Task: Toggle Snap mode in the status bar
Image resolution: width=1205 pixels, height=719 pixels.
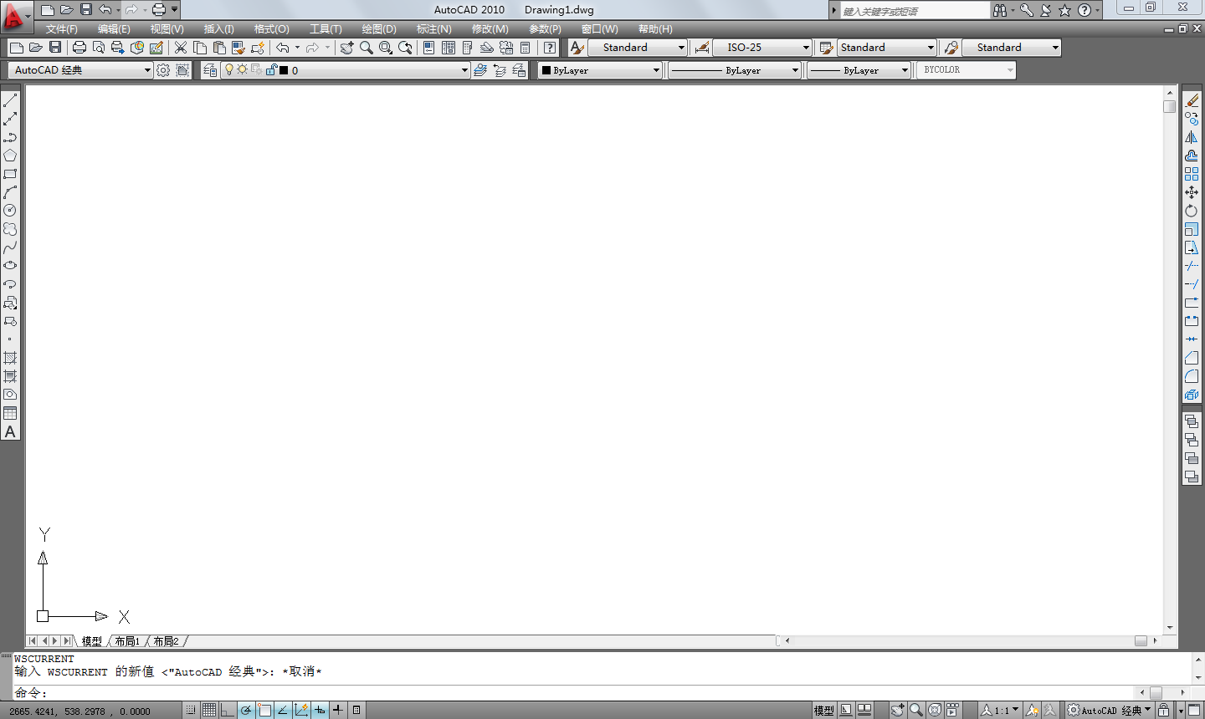Action: (x=191, y=710)
